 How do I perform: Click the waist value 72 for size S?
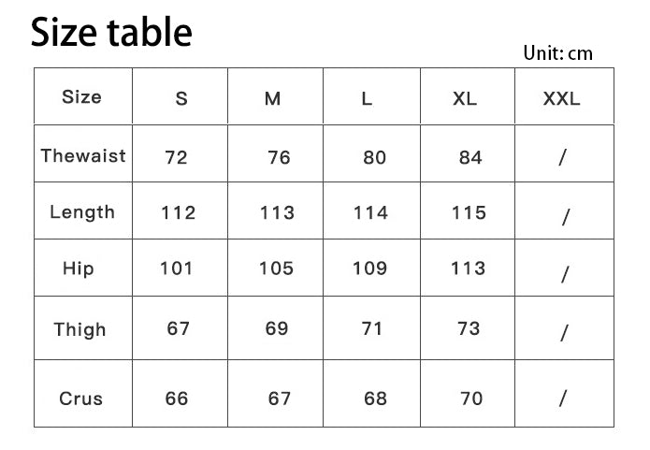[x=176, y=157]
